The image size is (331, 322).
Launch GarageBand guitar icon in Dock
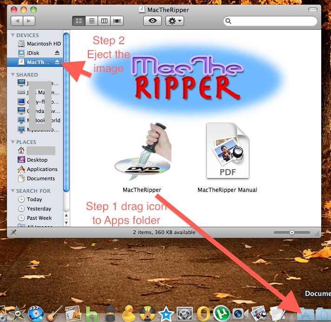tap(54, 314)
